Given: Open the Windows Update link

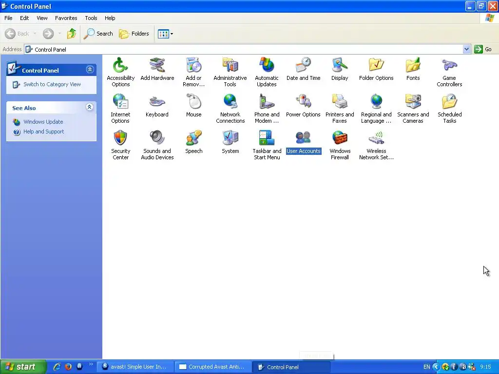Looking at the screenshot, I should click(x=43, y=122).
